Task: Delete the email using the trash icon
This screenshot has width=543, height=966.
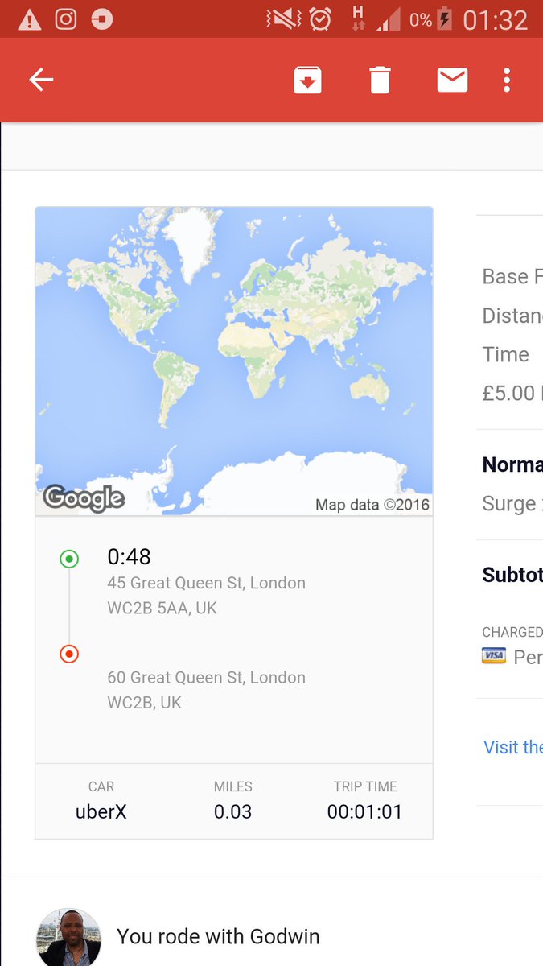Action: click(x=380, y=80)
